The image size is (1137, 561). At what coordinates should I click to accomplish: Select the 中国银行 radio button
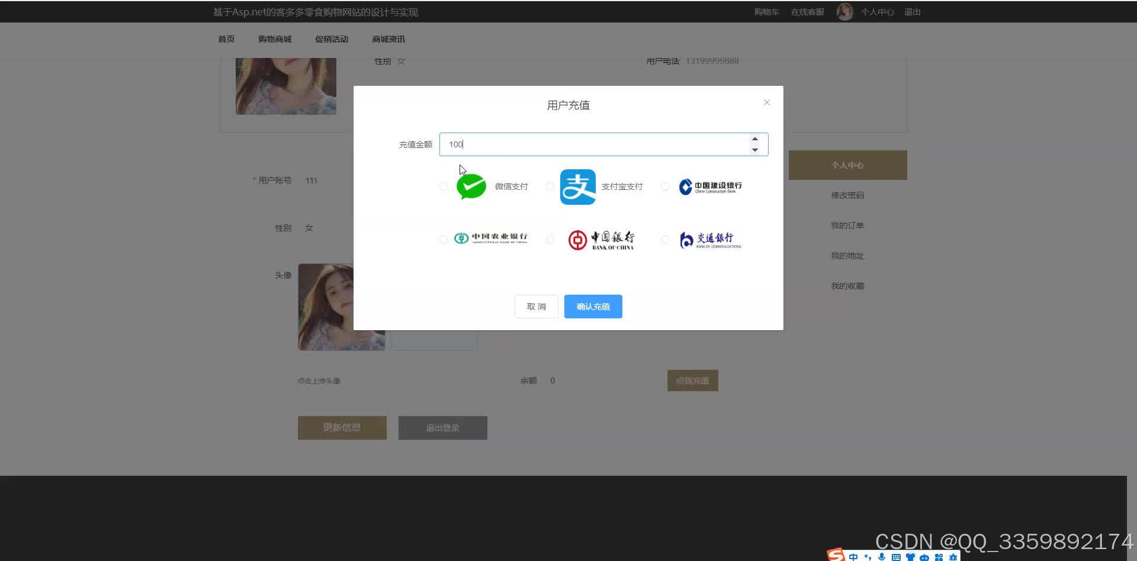(x=550, y=239)
